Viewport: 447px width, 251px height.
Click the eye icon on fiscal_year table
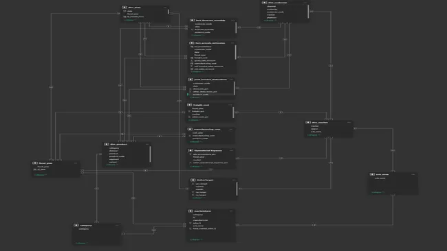tap(35, 163)
